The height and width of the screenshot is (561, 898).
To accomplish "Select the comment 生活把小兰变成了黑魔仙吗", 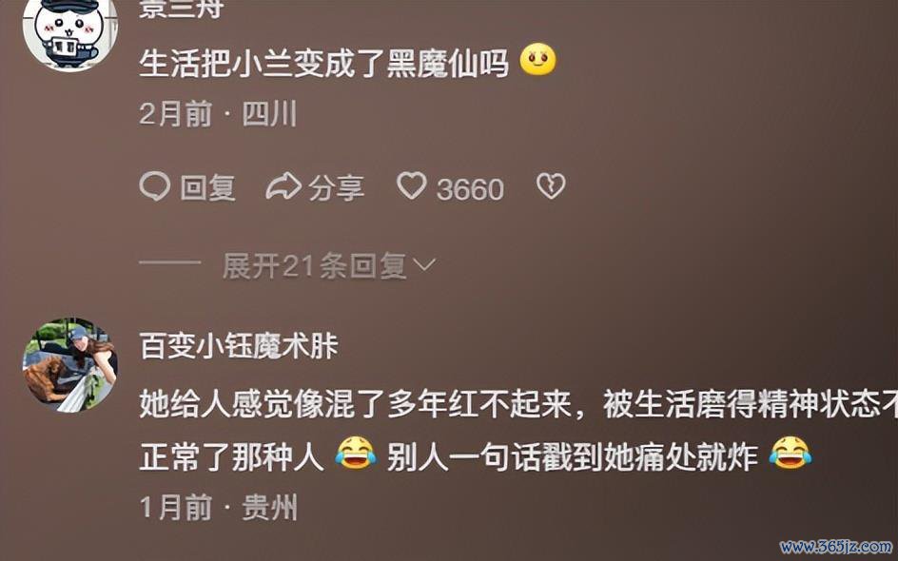I will (324, 64).
